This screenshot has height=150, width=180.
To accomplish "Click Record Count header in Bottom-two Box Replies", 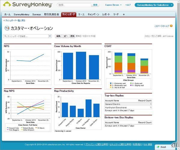I will pos(145,123).
